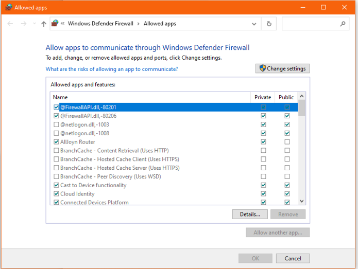The image size is (358, 269).
Task: Click into the Control Panel search box
Action: point(315,24)
